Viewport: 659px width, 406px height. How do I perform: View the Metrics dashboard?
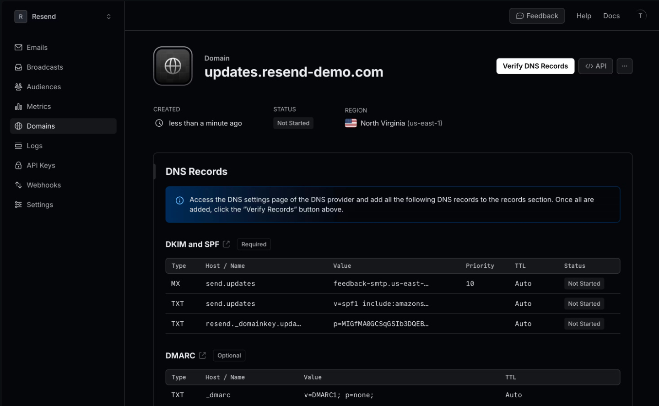click(x=39, y=106)
